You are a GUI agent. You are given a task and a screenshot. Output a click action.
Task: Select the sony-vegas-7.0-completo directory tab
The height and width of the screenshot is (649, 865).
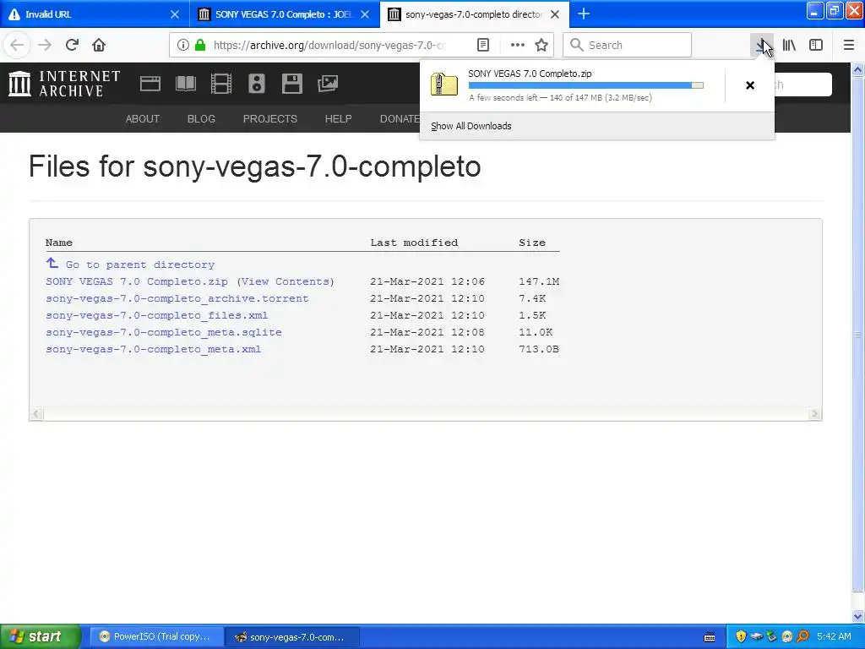point(475,14)
